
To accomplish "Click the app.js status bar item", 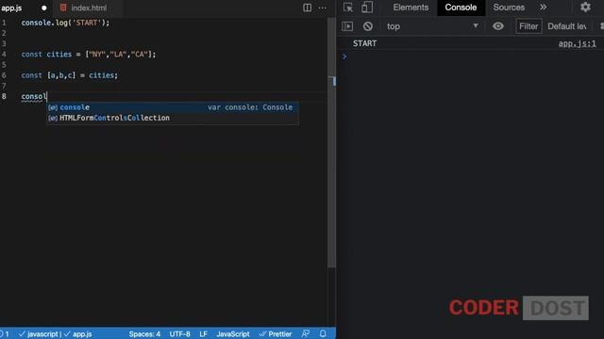I will (77, 334).
